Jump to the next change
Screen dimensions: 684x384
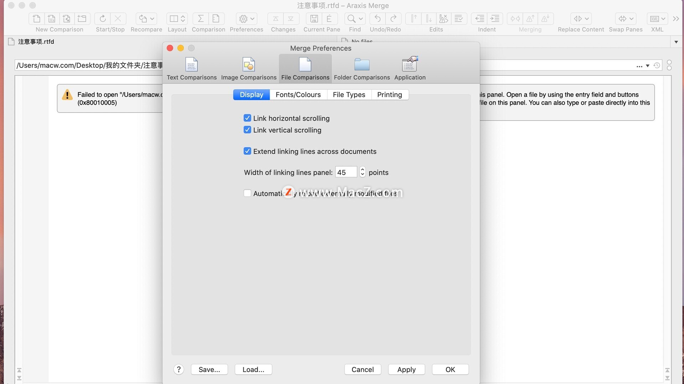pyautogui.click(x=291, y=18)
